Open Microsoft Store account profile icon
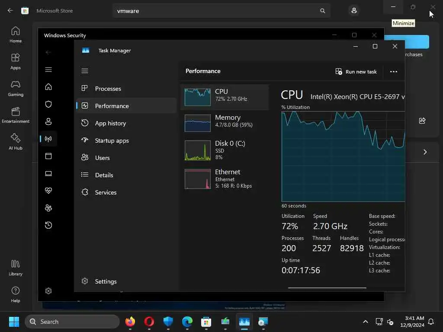Image resolution: width=443 pixels, height=332 pixels. 354,11
